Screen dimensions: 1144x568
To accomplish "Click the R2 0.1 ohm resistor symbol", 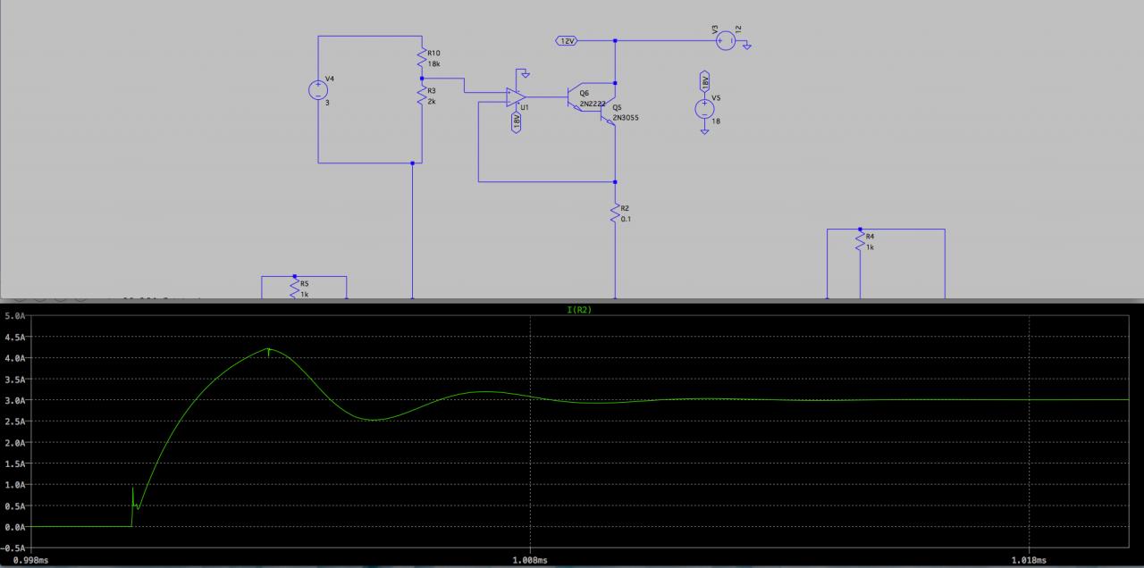I will tap(615, 213).
